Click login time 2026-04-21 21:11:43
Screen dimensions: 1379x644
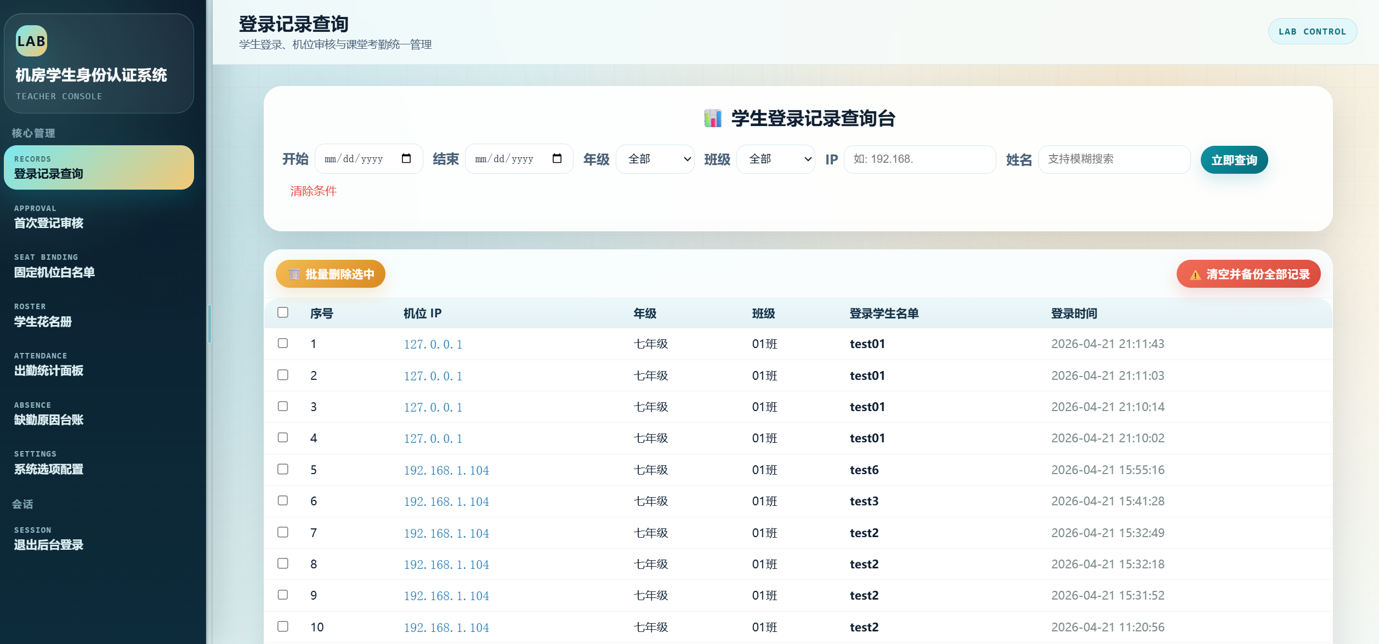tap(1108, 344)
